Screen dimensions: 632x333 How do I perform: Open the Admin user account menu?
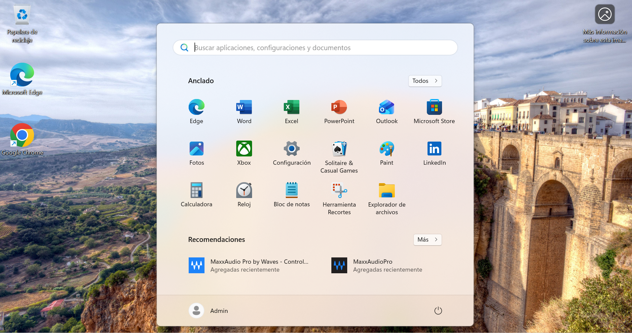tap(208, 311)
